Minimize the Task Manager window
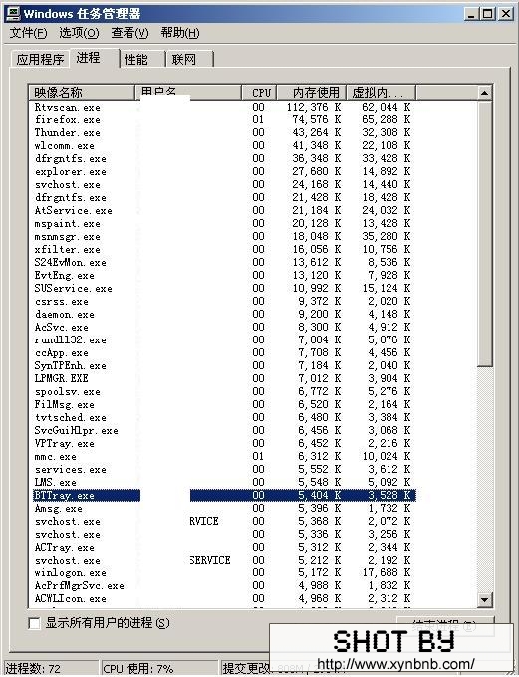This screenshot has height=677, width=519. point(472,14)
